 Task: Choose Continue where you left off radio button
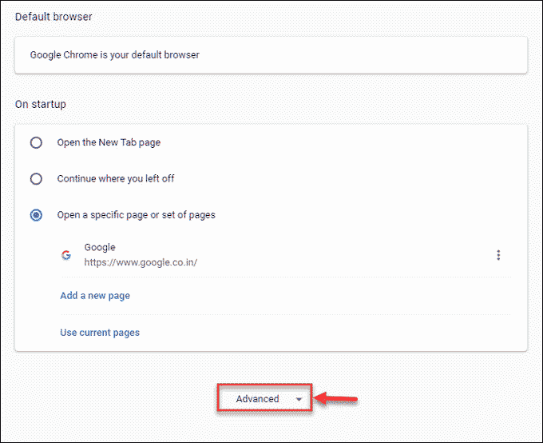(x=36, y=179)
